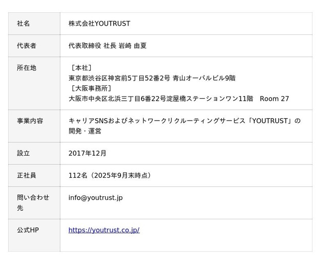328x264 pixels.
Task: Click the info@youtrust.jp email address
Action: (x=95, y=198)
